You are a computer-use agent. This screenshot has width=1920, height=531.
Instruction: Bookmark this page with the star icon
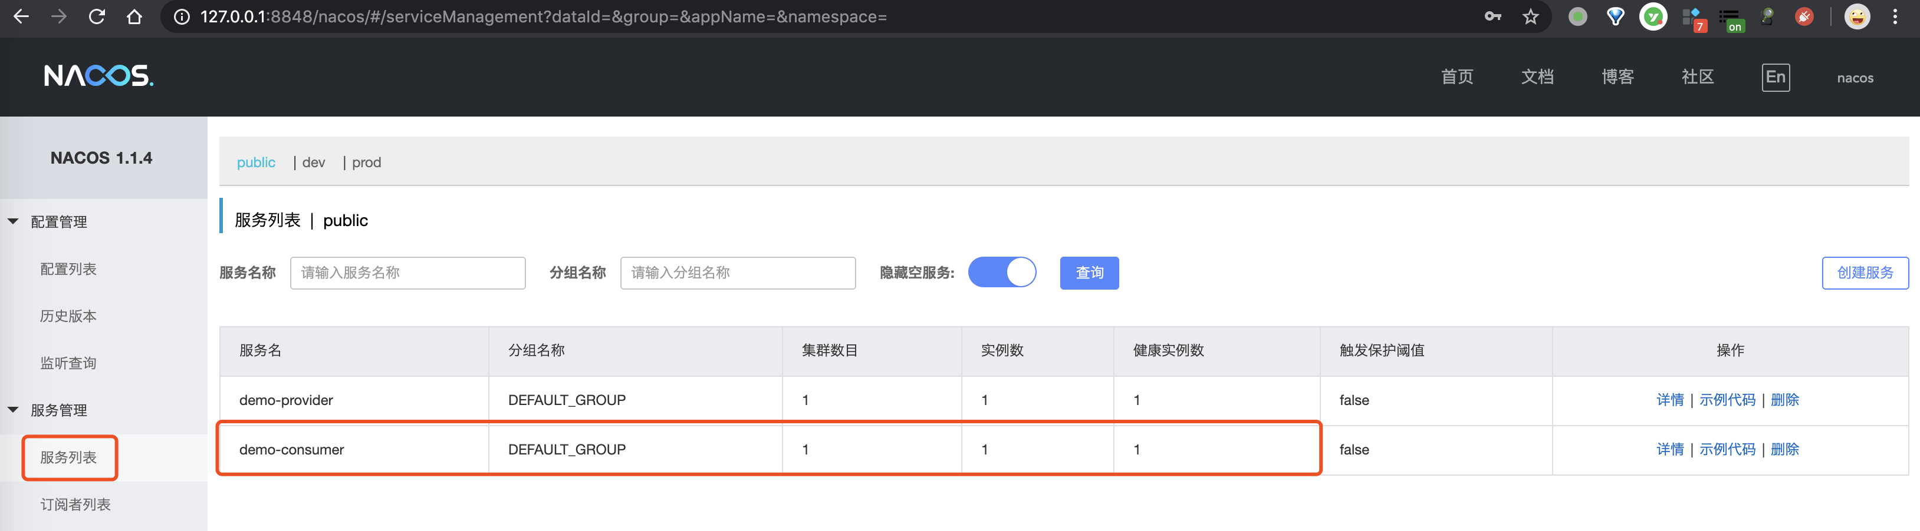pyautogui.click(x=1531, y=16)
